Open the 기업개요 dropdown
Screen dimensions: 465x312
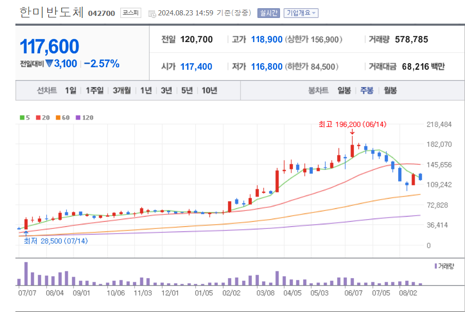(x=301, y=13)
